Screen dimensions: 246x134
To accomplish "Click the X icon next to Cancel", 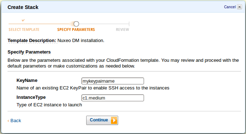I will (x=240, y=7).
